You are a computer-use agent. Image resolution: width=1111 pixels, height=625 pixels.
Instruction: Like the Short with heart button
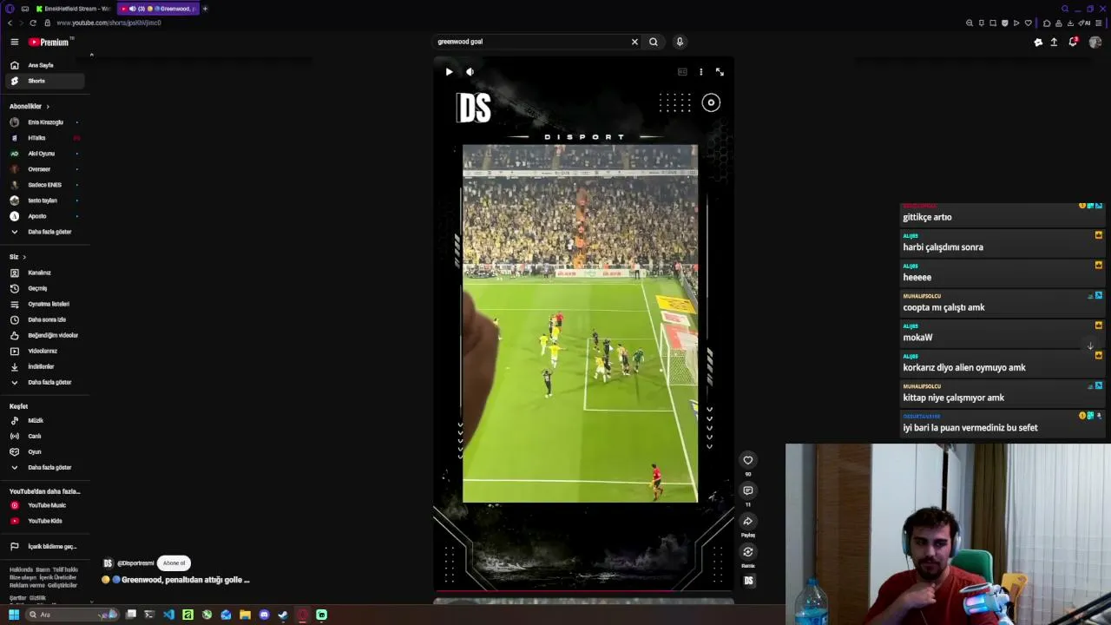[747, 460]
